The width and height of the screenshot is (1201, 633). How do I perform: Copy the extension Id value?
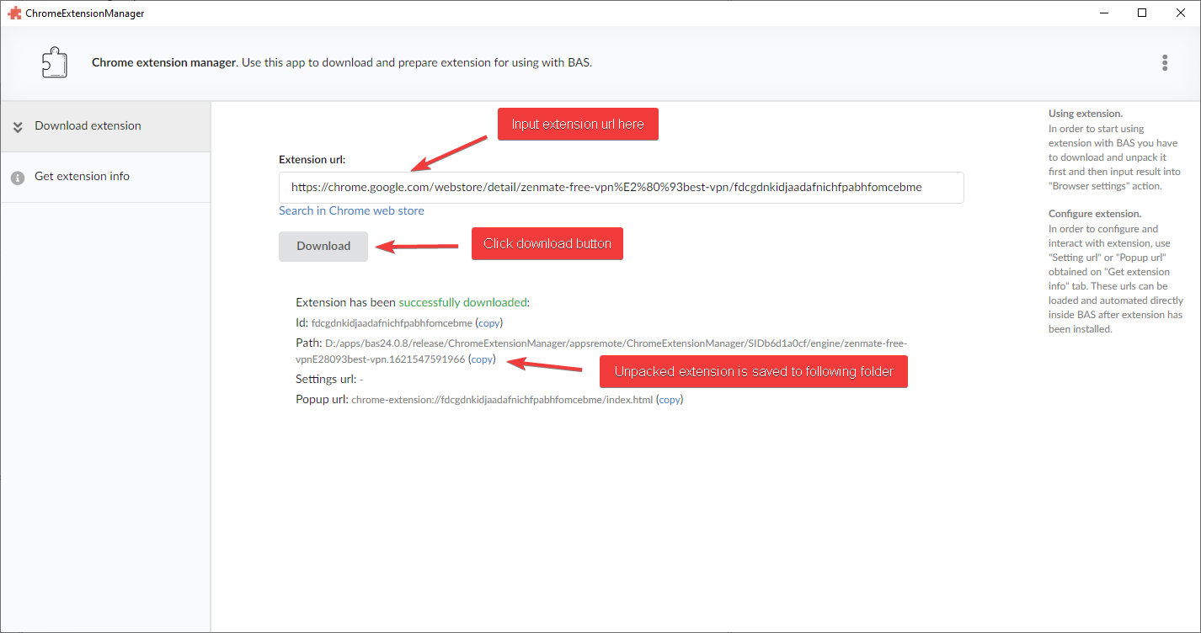[488, 322]
